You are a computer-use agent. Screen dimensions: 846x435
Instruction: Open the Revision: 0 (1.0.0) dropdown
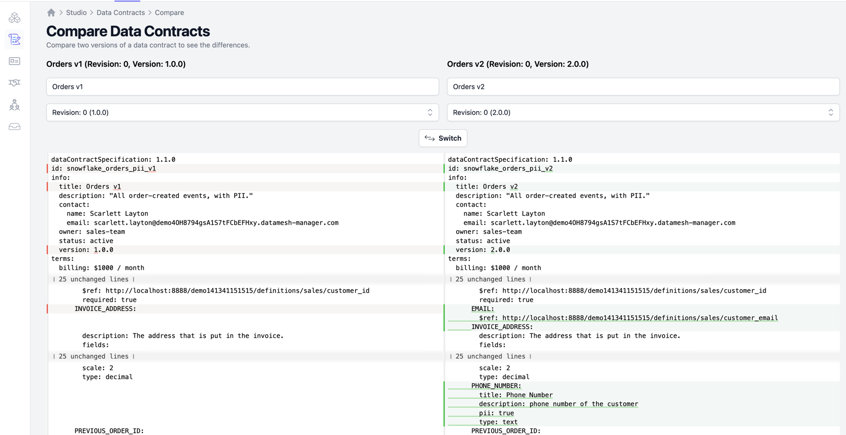coord(242,113)
